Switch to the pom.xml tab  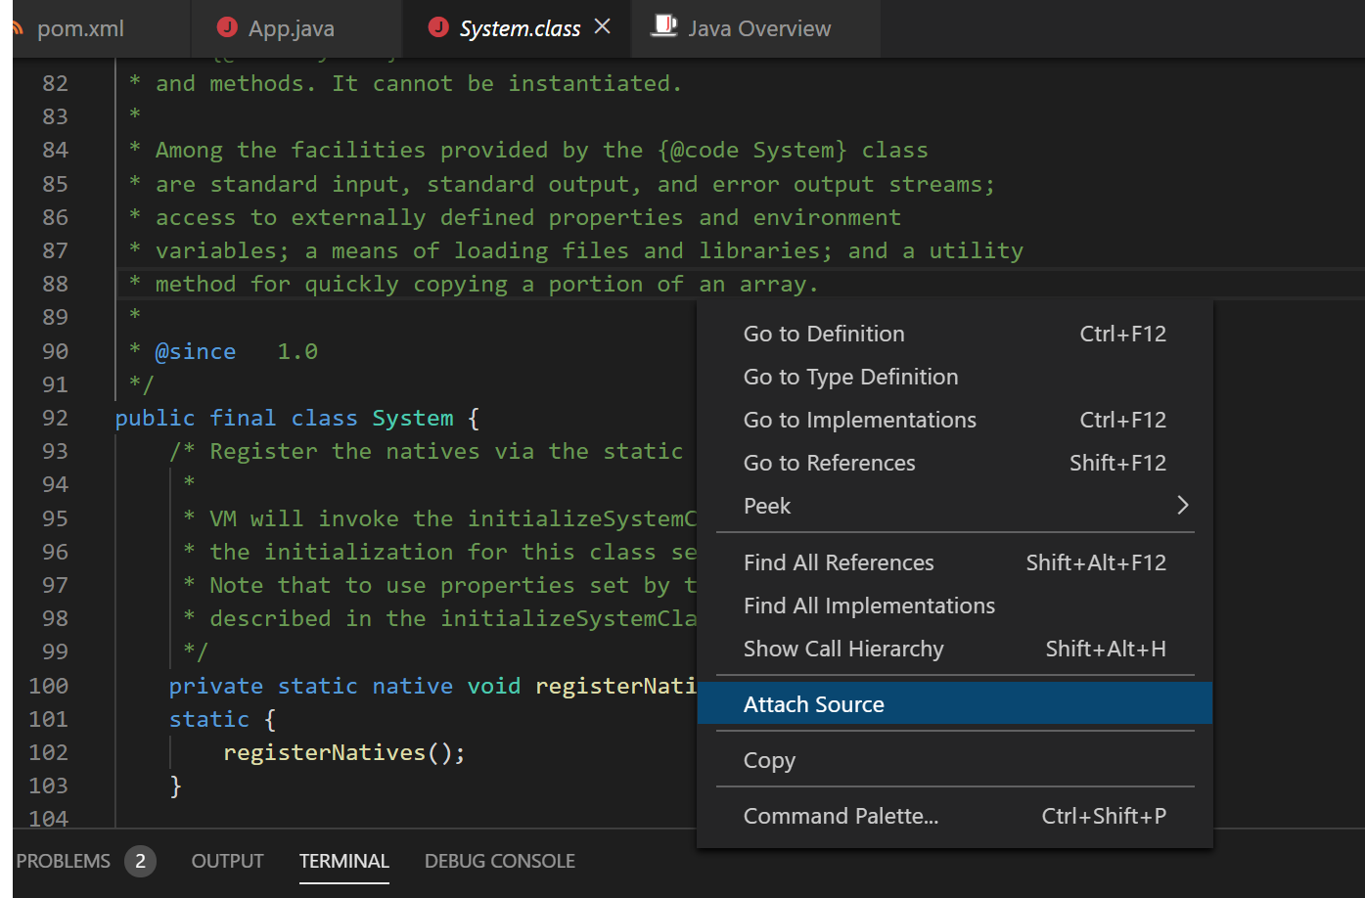(80, 28)
